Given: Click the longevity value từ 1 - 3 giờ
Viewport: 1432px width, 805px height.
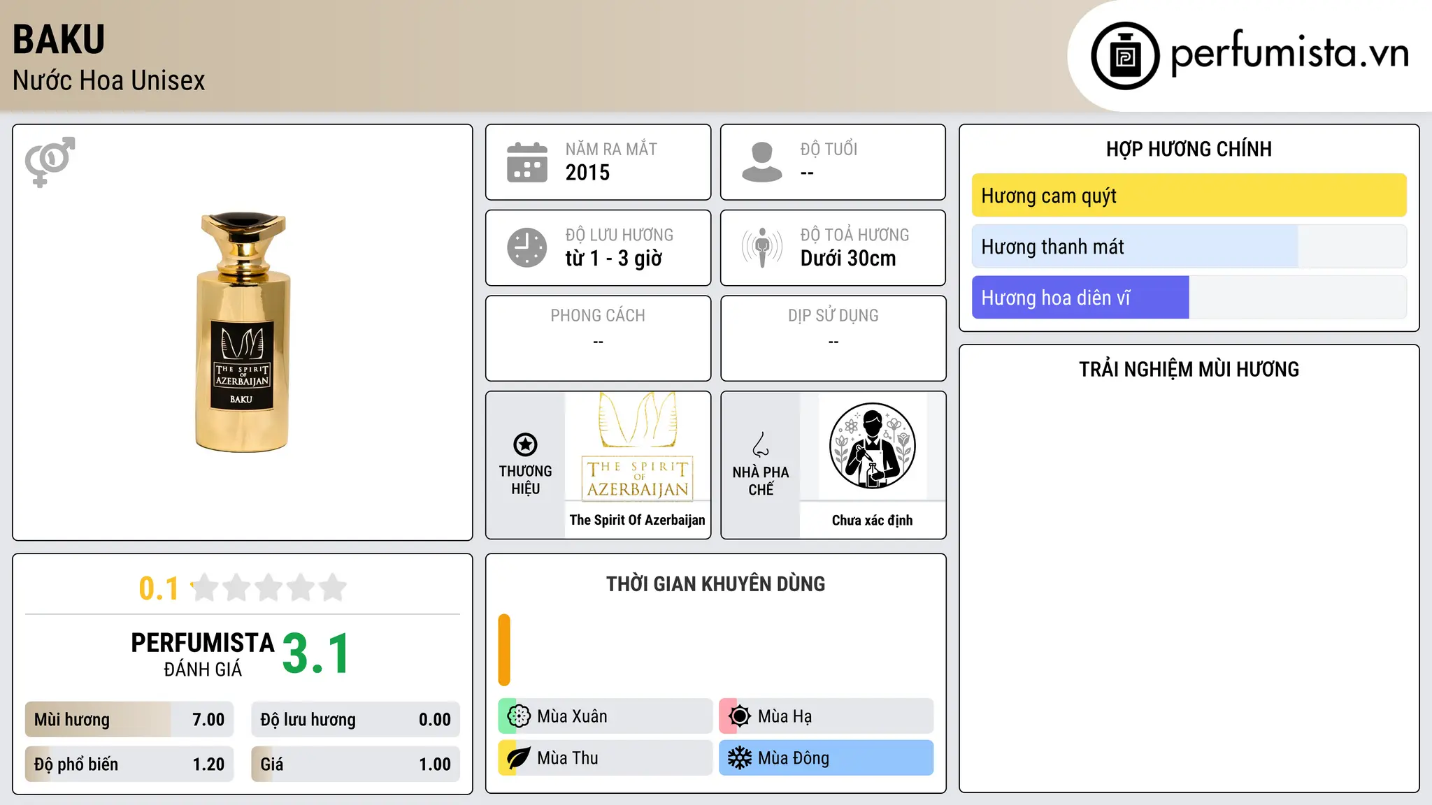Looking at the screenshot, I should (614, 259).
